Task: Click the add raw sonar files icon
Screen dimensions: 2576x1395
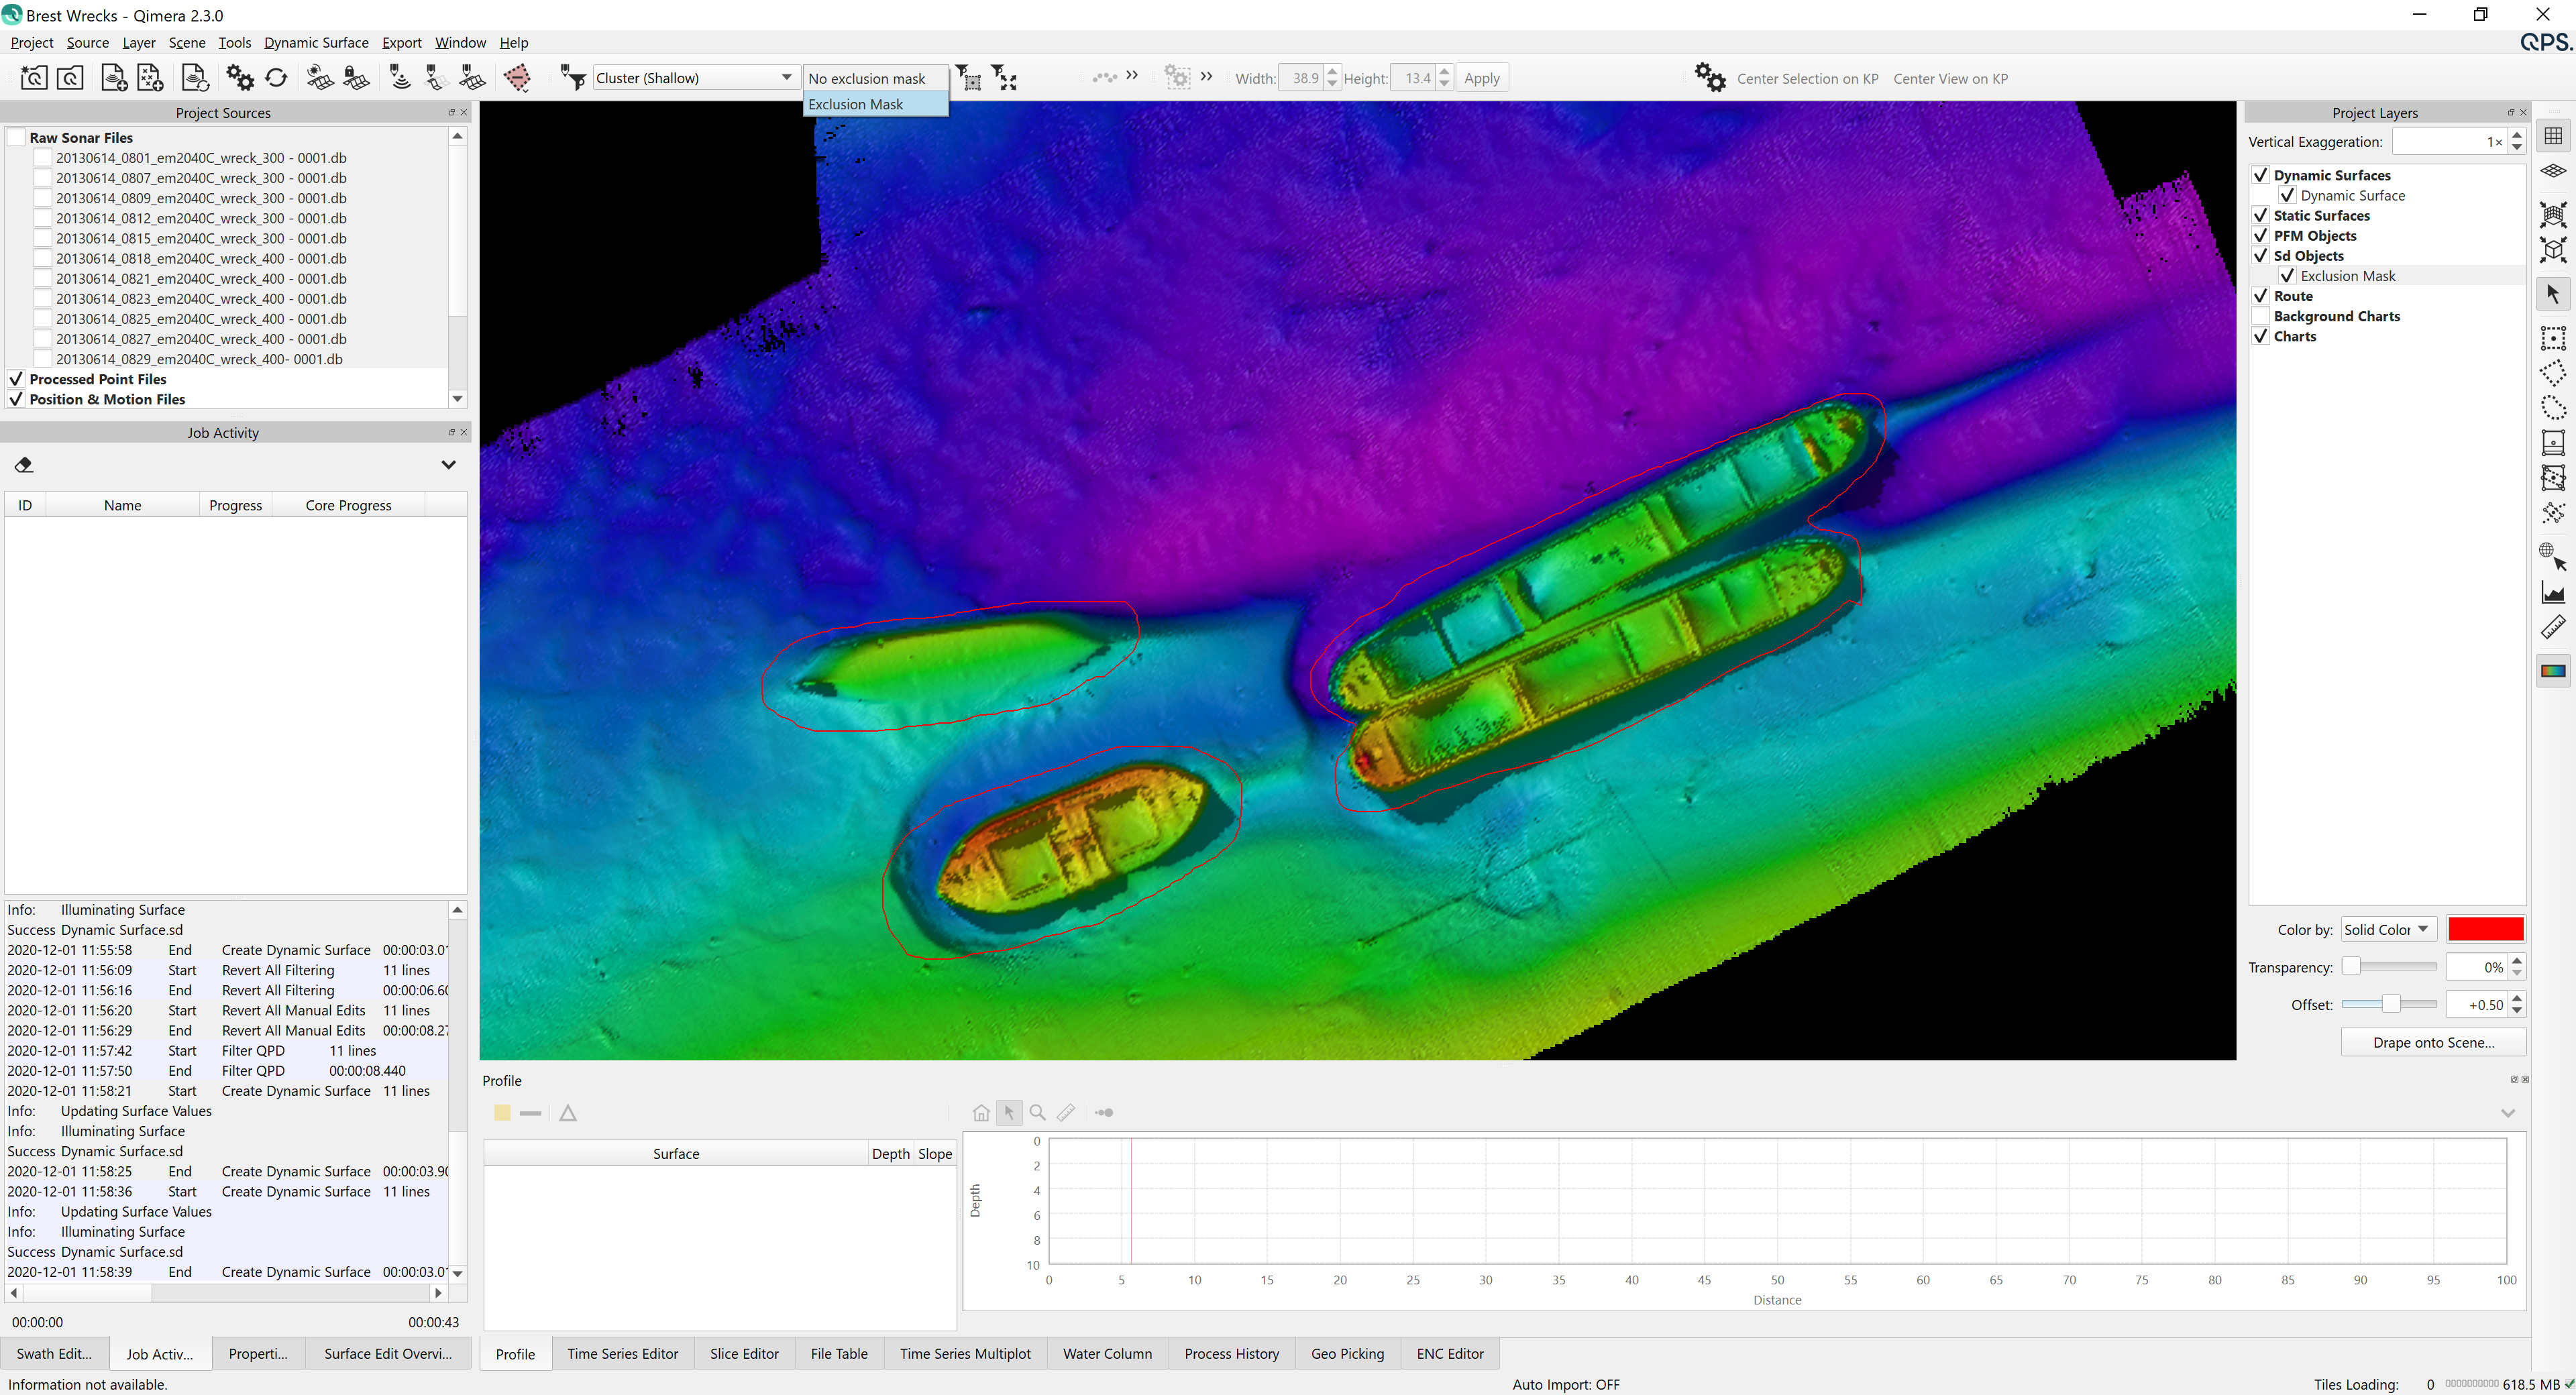Action: pos(113,78)
